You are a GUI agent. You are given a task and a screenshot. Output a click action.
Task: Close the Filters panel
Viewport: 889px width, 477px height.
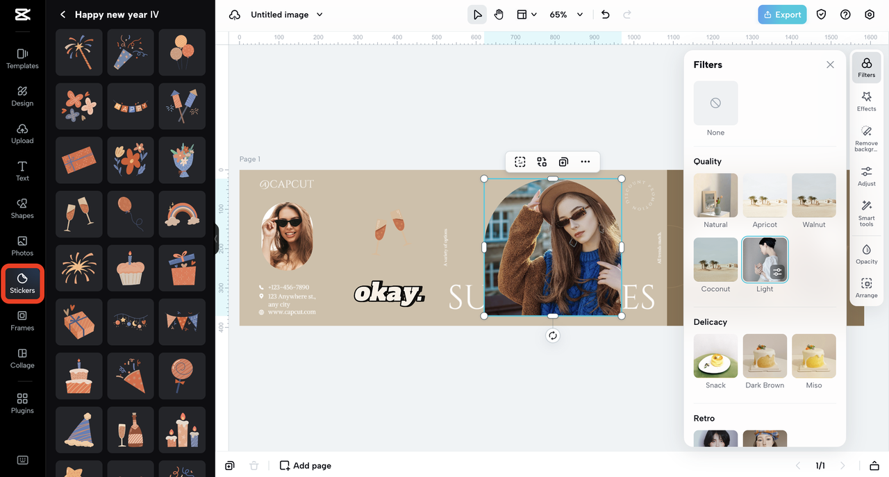(830, 65)
